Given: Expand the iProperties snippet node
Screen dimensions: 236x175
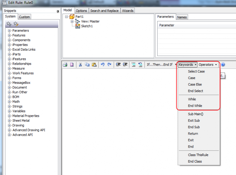Looking at the screenshot, I should [9, 45].
